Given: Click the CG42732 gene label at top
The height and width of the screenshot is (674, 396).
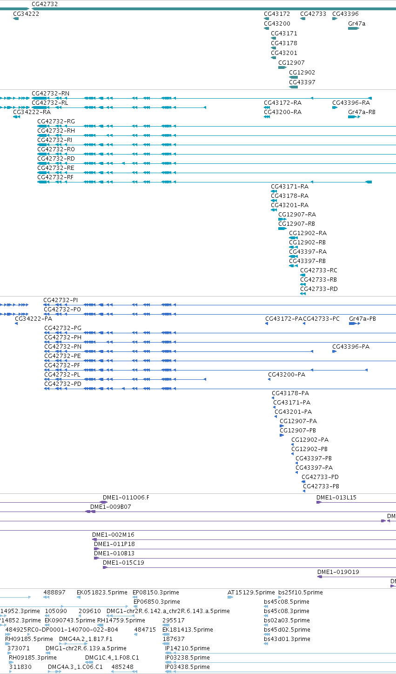Looking at the screenshot, I should coord(45,4).
